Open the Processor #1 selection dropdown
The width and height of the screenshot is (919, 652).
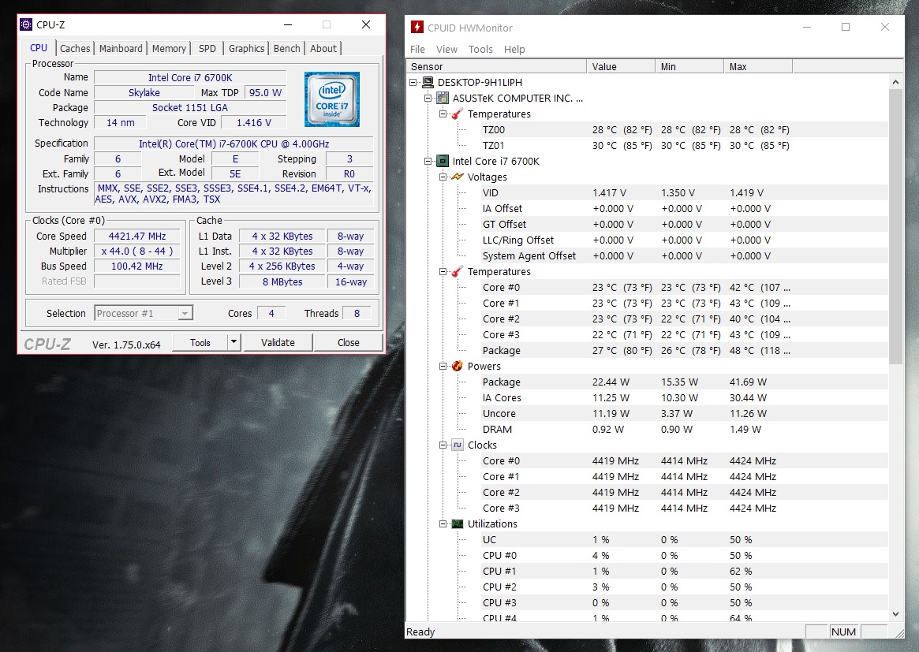point(185,314)
